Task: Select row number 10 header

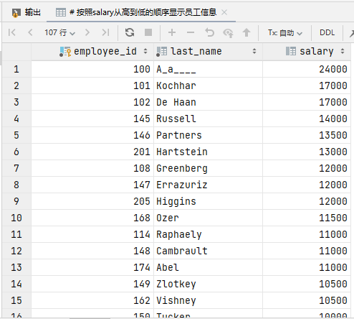Action: 16,218
